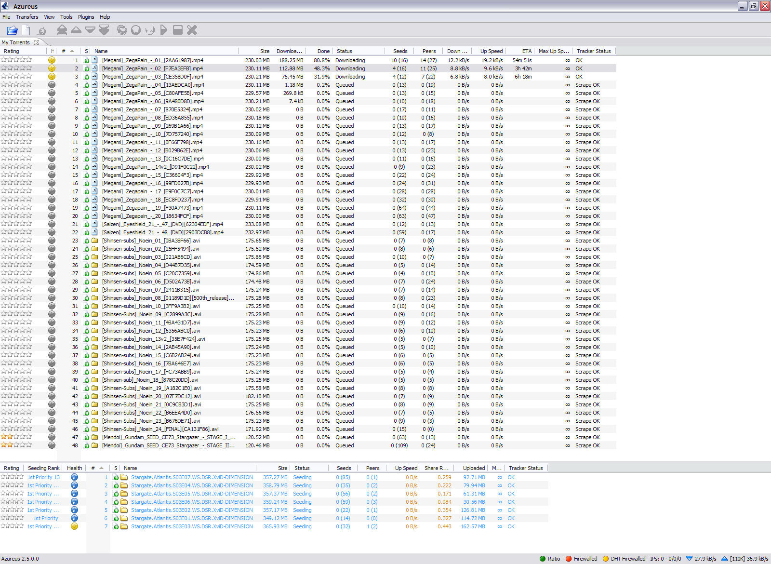771x564 pixels.
Task: Click the red Firewalled status indicator
Action: tap(569, 559)
